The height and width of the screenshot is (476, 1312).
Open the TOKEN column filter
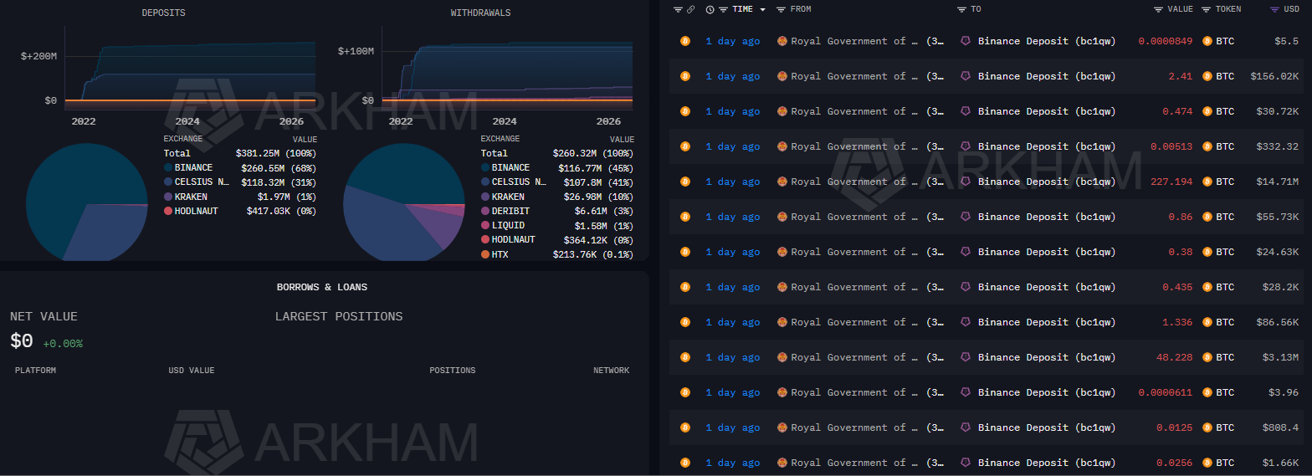pyautogui.click(x=1207, y=9)
